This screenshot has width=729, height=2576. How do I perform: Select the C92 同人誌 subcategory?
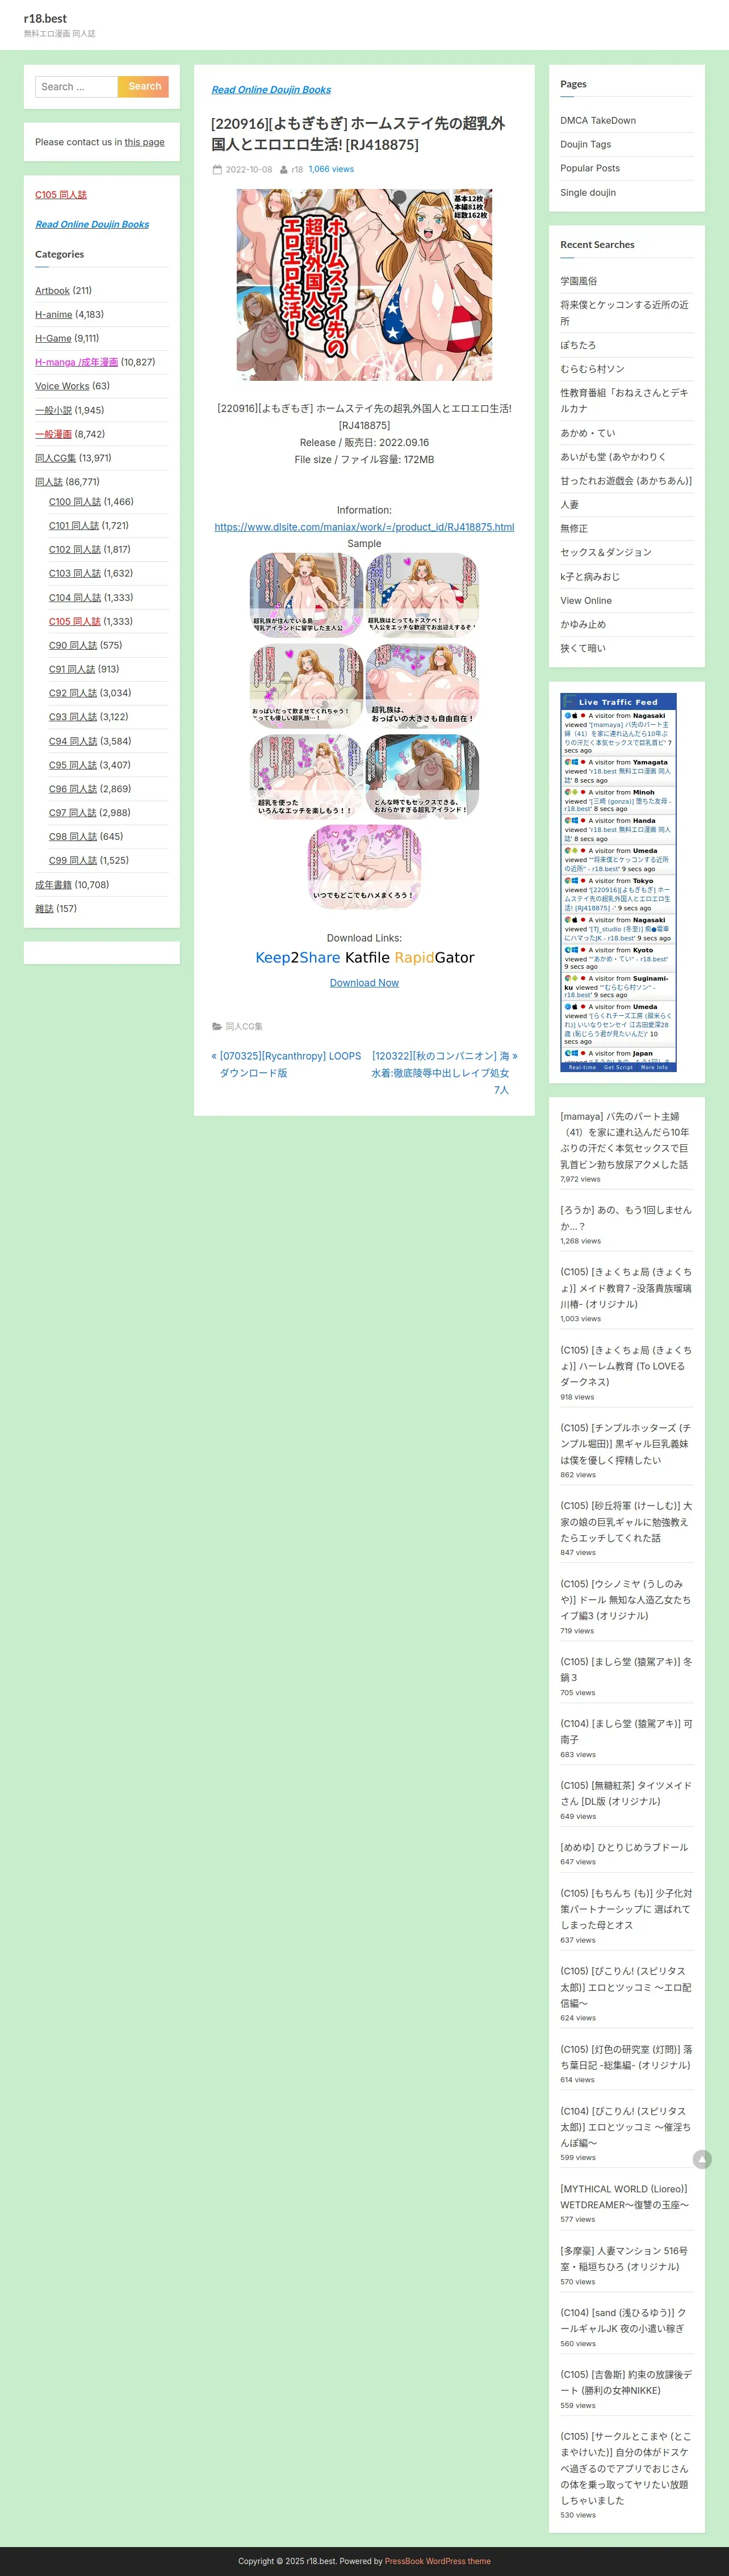pos(73,693)
